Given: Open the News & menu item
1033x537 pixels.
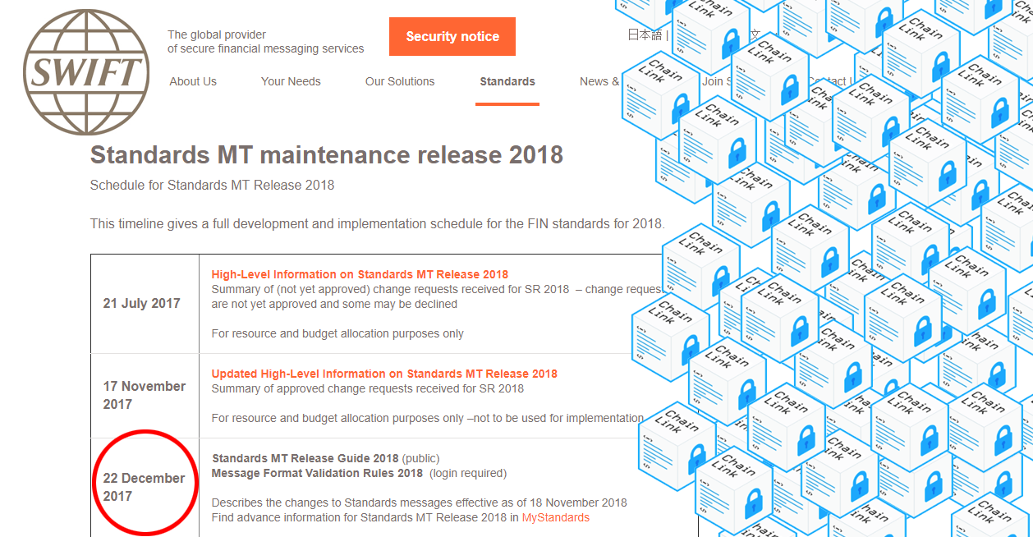Looking at the screenshot, I should [599, 81].
